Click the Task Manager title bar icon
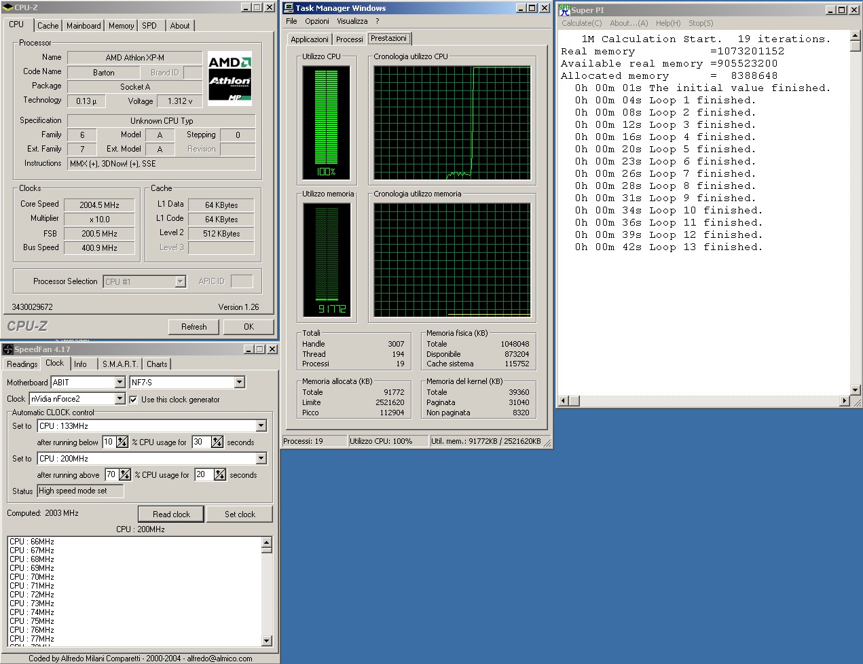This screenshot has width=863, height=664. coord(289,8)
